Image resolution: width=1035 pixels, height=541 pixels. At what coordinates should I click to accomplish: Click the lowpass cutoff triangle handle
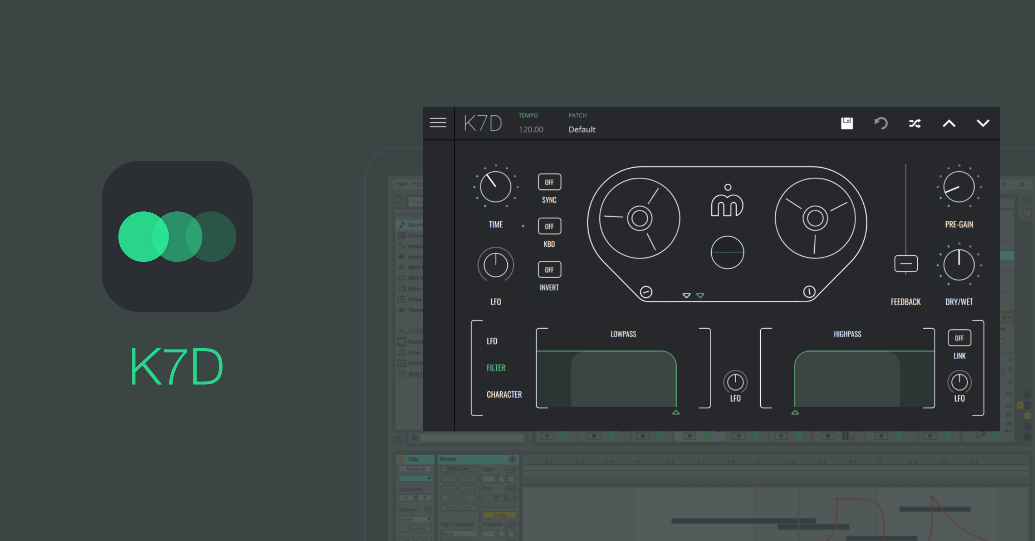[676, 412]
